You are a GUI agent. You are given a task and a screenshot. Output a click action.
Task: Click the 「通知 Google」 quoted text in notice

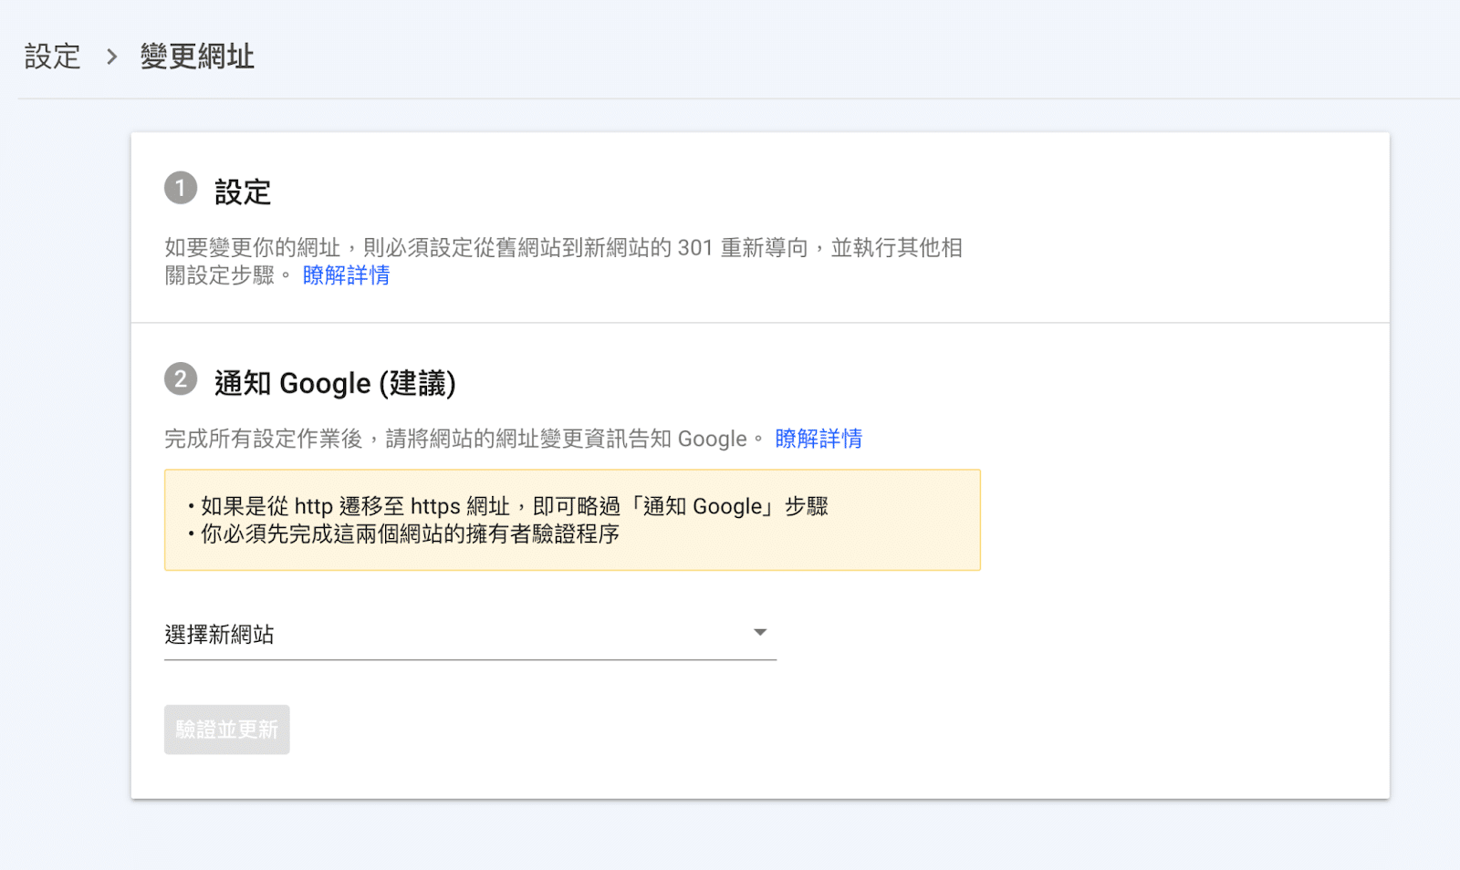pos(703,506)
